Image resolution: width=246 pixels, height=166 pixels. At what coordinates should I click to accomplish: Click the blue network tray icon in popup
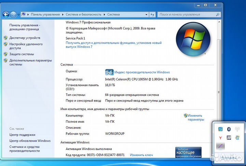coord(220,129)
